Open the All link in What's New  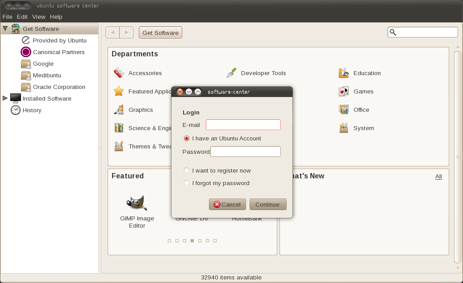[x=438, y=177]
